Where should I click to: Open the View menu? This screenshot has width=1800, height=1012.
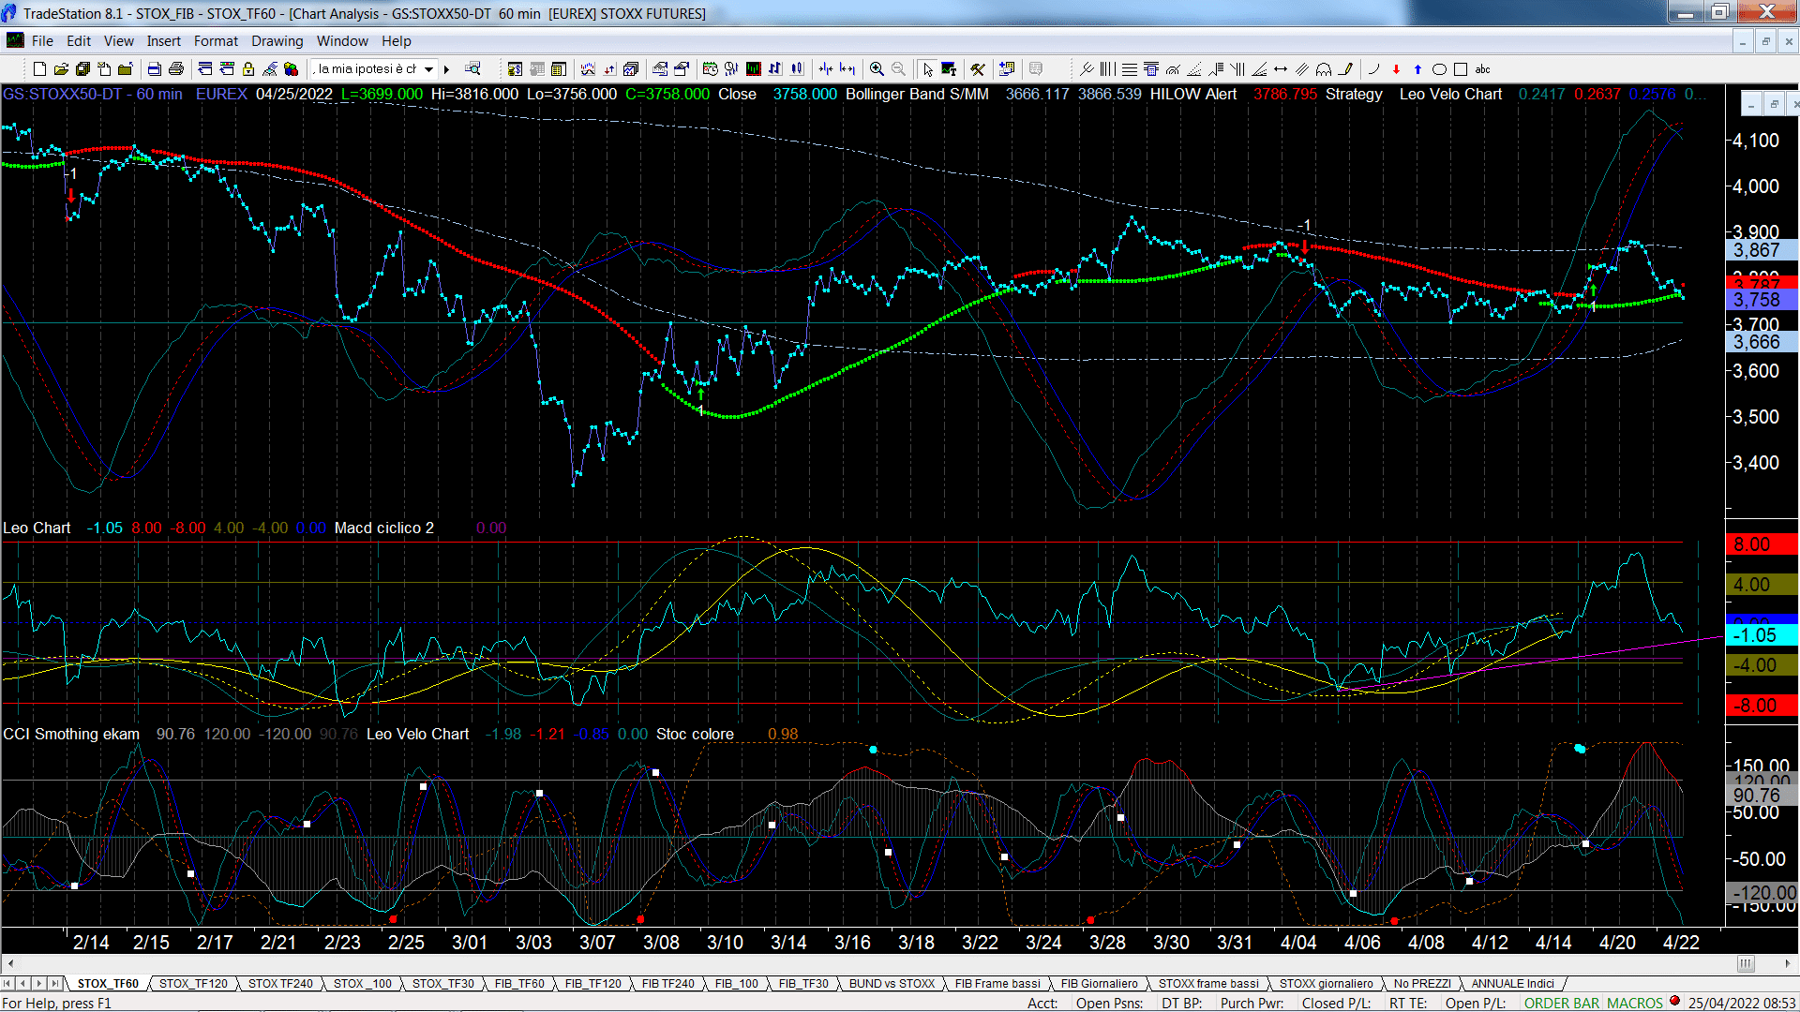pos(118,41)
